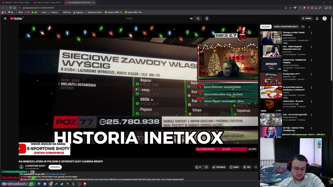Select the Wszystkie filter chip
This screenshot has width=333, height=187.
(x=266, y=27)
